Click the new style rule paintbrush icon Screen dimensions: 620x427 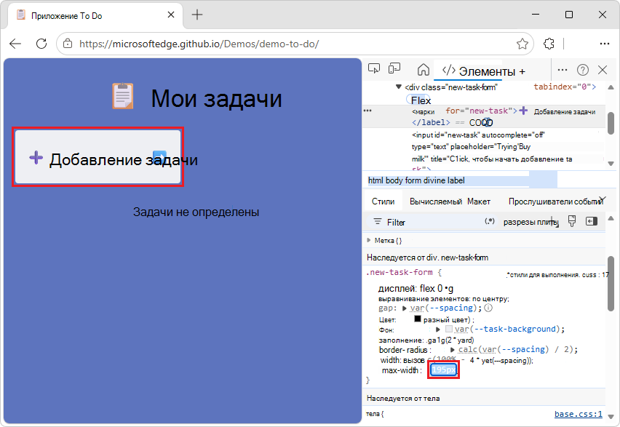[x=572, y=221]
